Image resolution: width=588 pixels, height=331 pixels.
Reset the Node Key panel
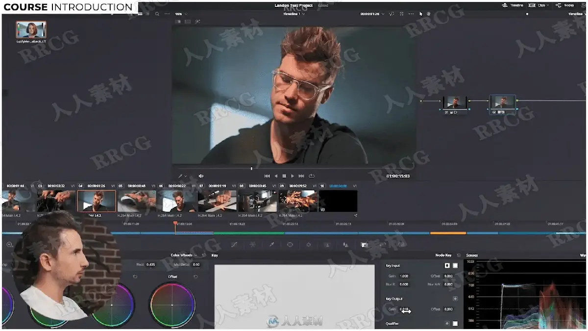tap(459, 255)
